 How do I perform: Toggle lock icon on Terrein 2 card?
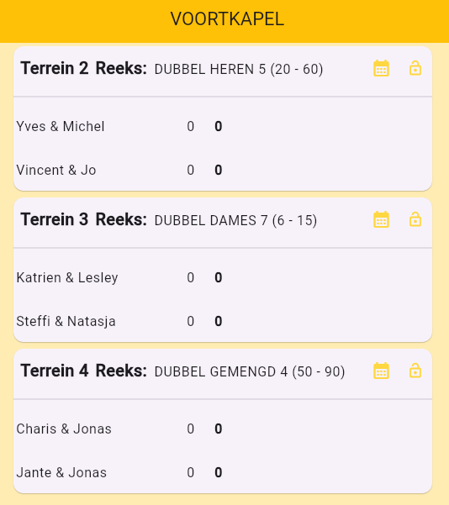pyautogui.click(x=415, y=68)
